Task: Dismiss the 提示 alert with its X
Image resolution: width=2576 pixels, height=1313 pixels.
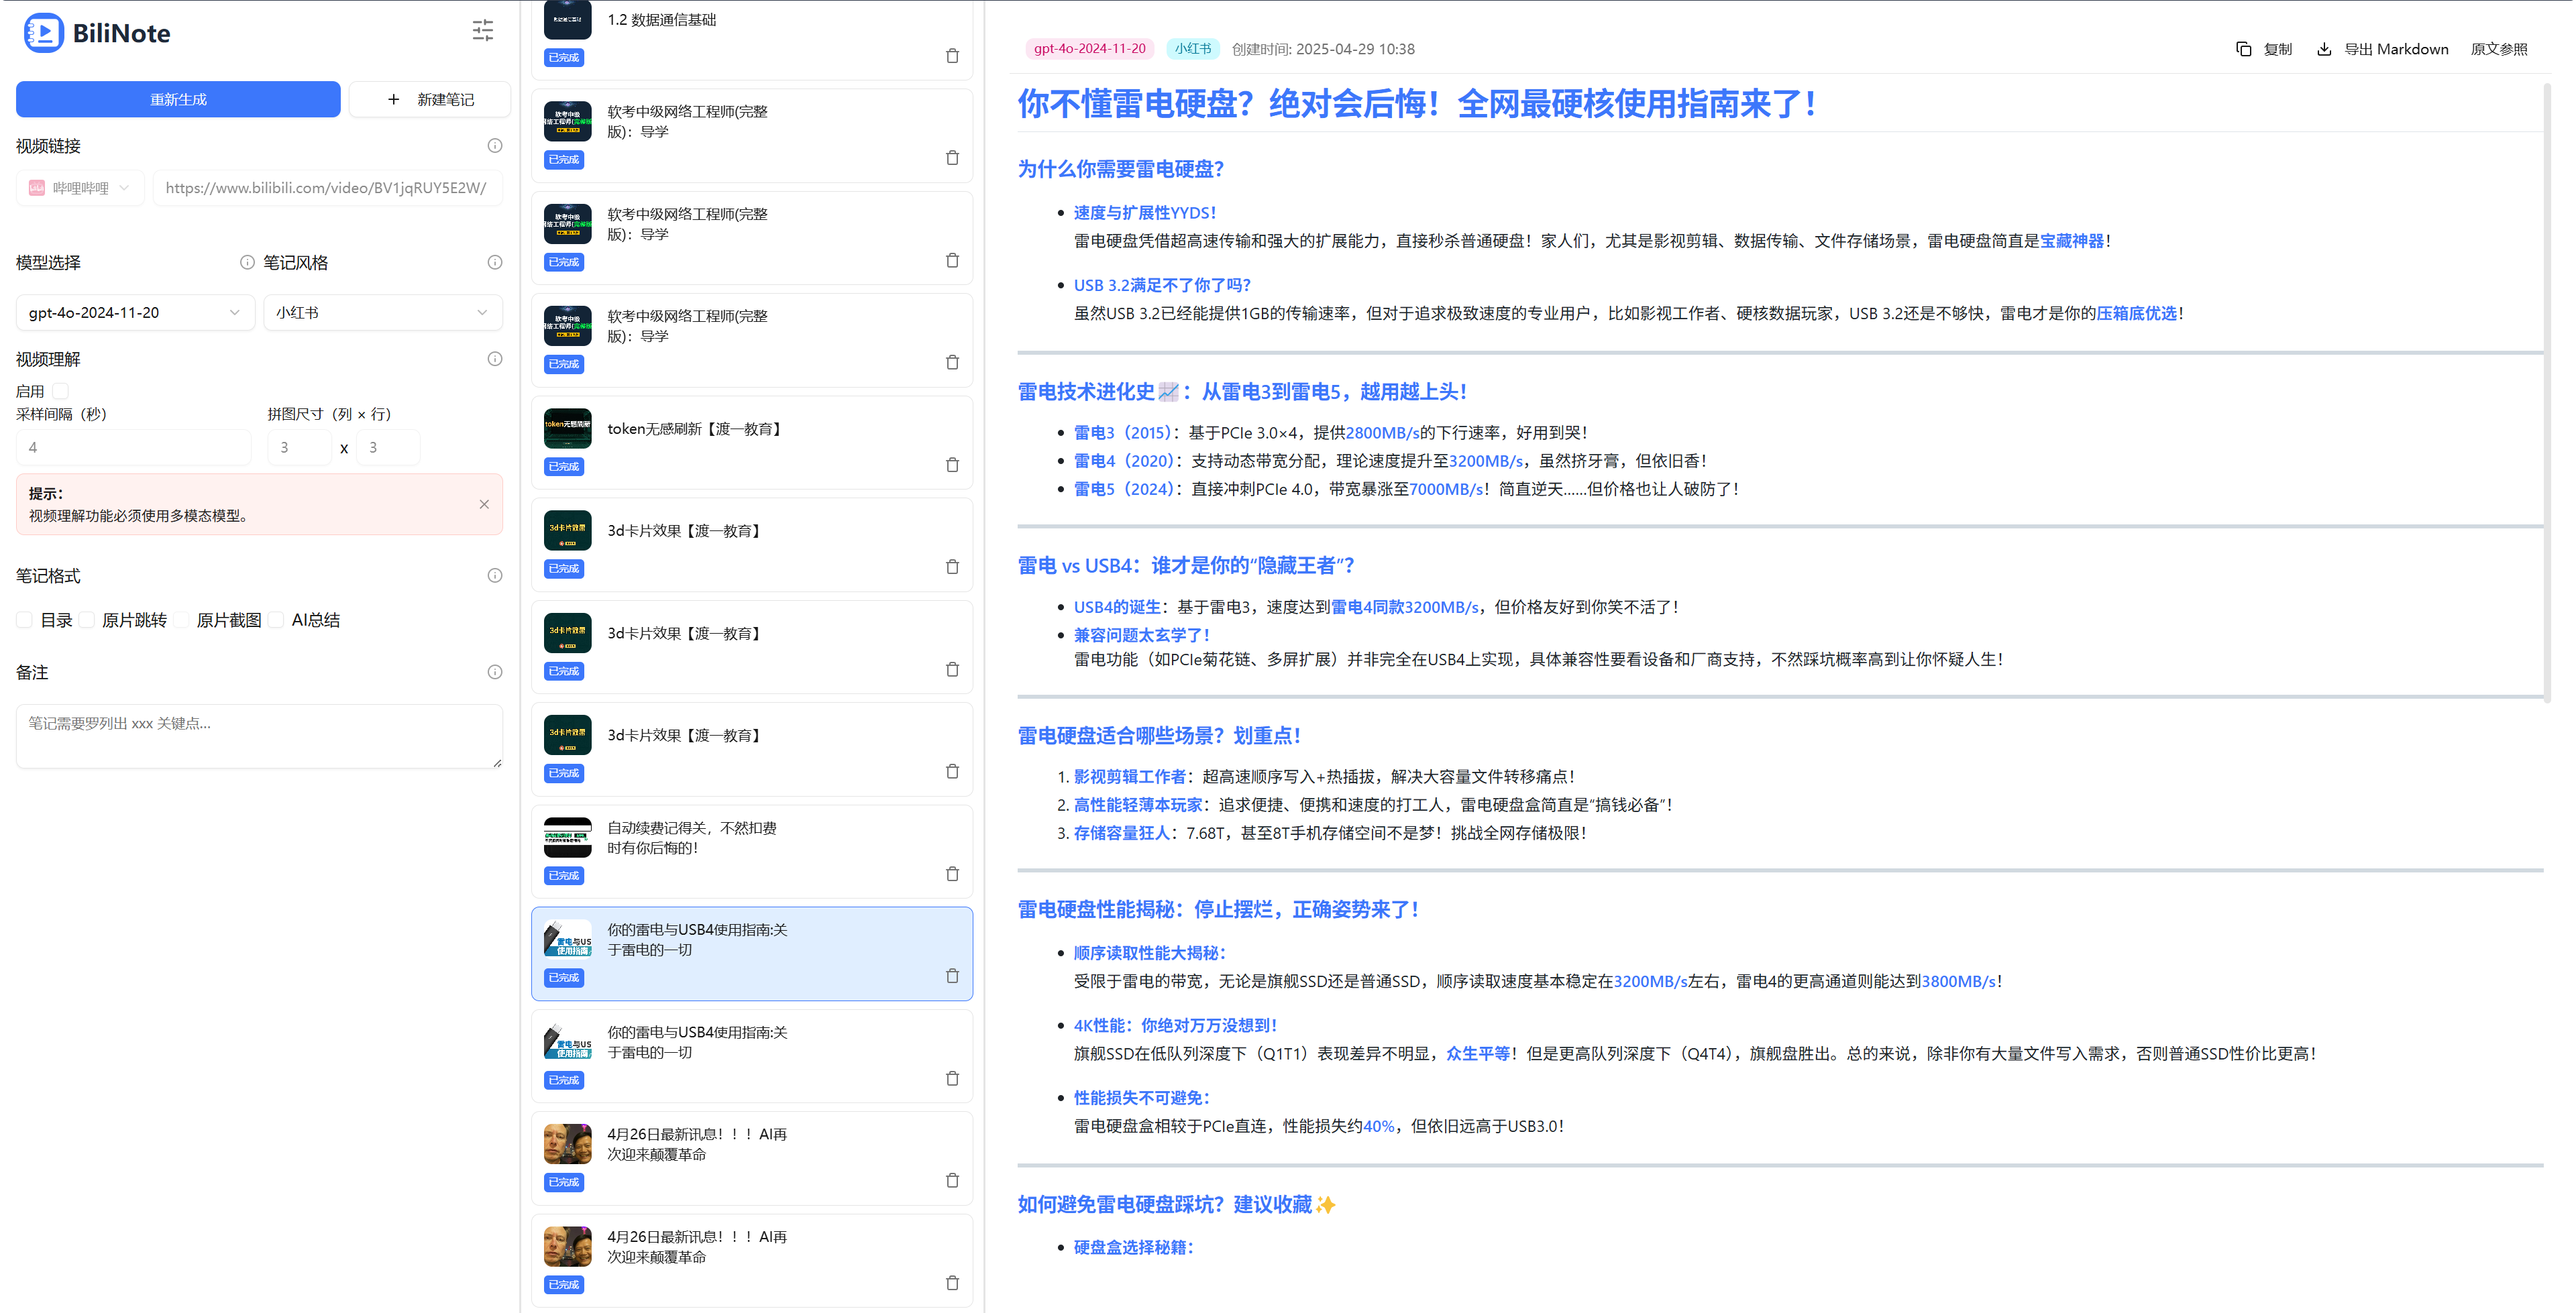Action: pos(486,504)
